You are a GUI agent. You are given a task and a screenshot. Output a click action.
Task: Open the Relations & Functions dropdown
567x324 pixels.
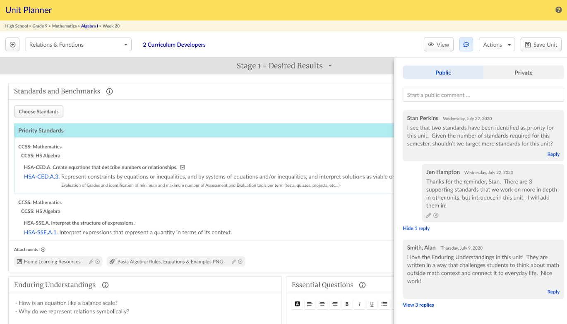click(x=78, y=45)
